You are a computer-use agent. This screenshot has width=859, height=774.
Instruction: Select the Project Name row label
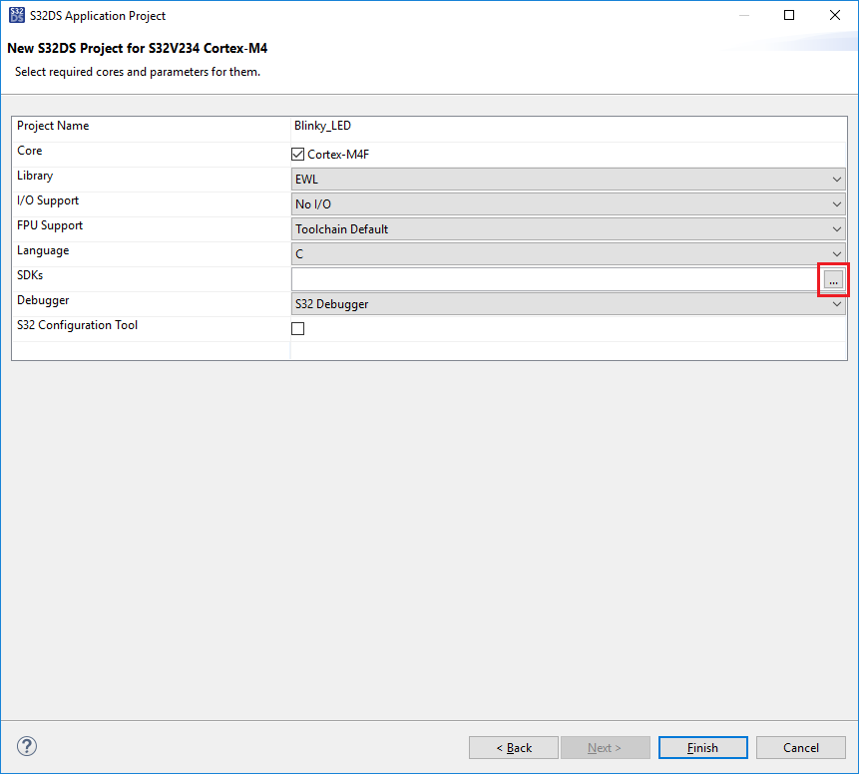click(53, 126)
